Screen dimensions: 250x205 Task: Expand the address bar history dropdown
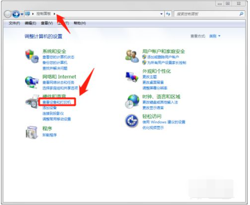[x=162, y=14]
